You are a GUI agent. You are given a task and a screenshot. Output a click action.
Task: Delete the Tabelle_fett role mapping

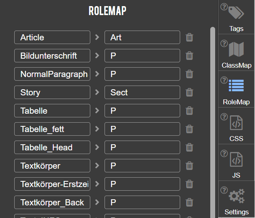pos(190,129)
